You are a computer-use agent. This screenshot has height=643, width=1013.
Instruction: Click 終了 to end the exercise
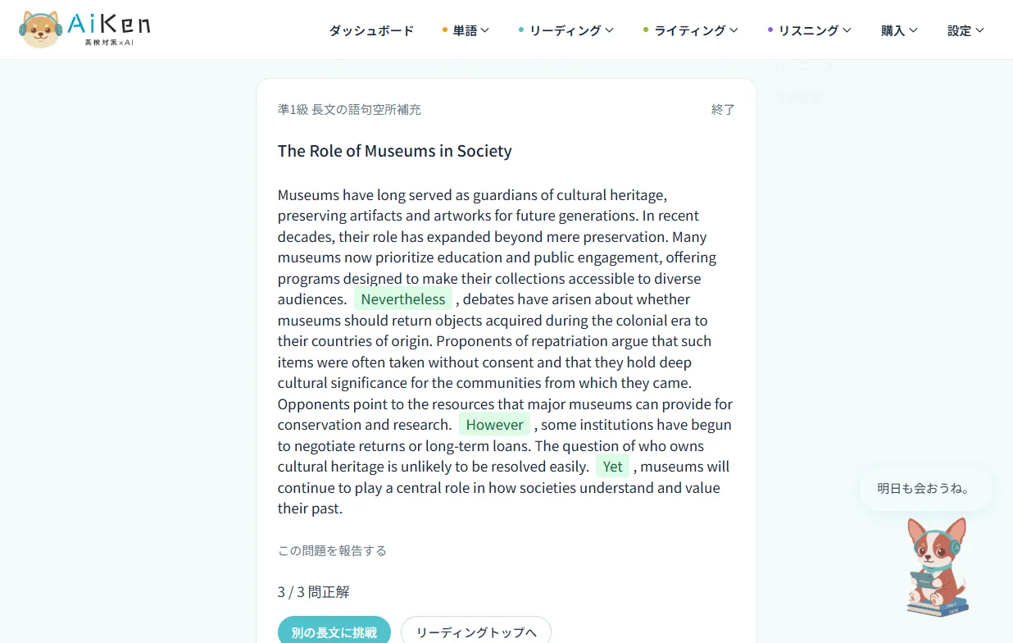pos(723,109)
